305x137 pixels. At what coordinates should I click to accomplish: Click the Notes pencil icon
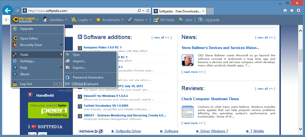tap(130, 20)
